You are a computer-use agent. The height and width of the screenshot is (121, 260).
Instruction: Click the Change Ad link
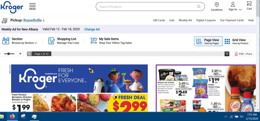(92, 29)
